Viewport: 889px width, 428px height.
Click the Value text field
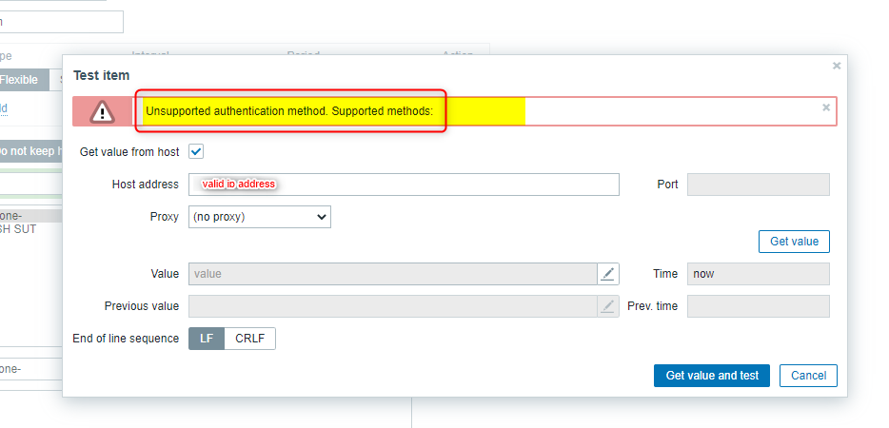point(392,274)
